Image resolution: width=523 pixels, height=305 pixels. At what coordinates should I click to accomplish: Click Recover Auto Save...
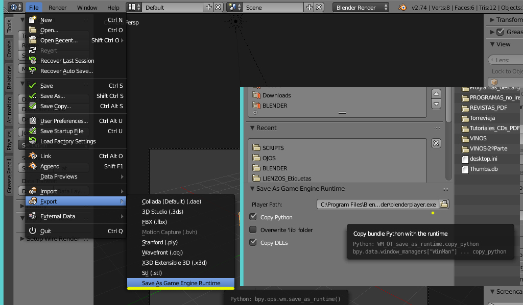point(76,71)
